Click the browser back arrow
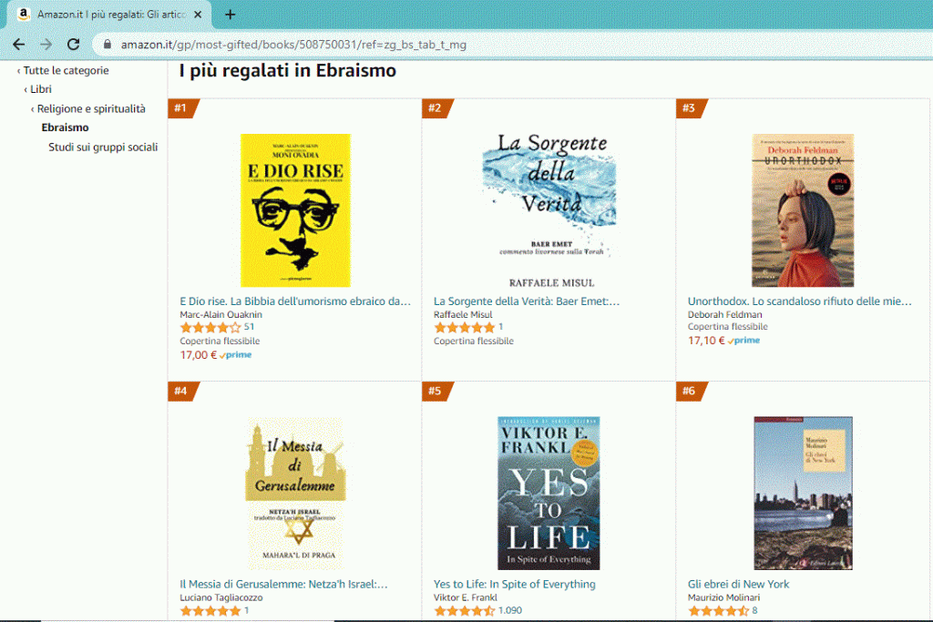 point(18,44)
